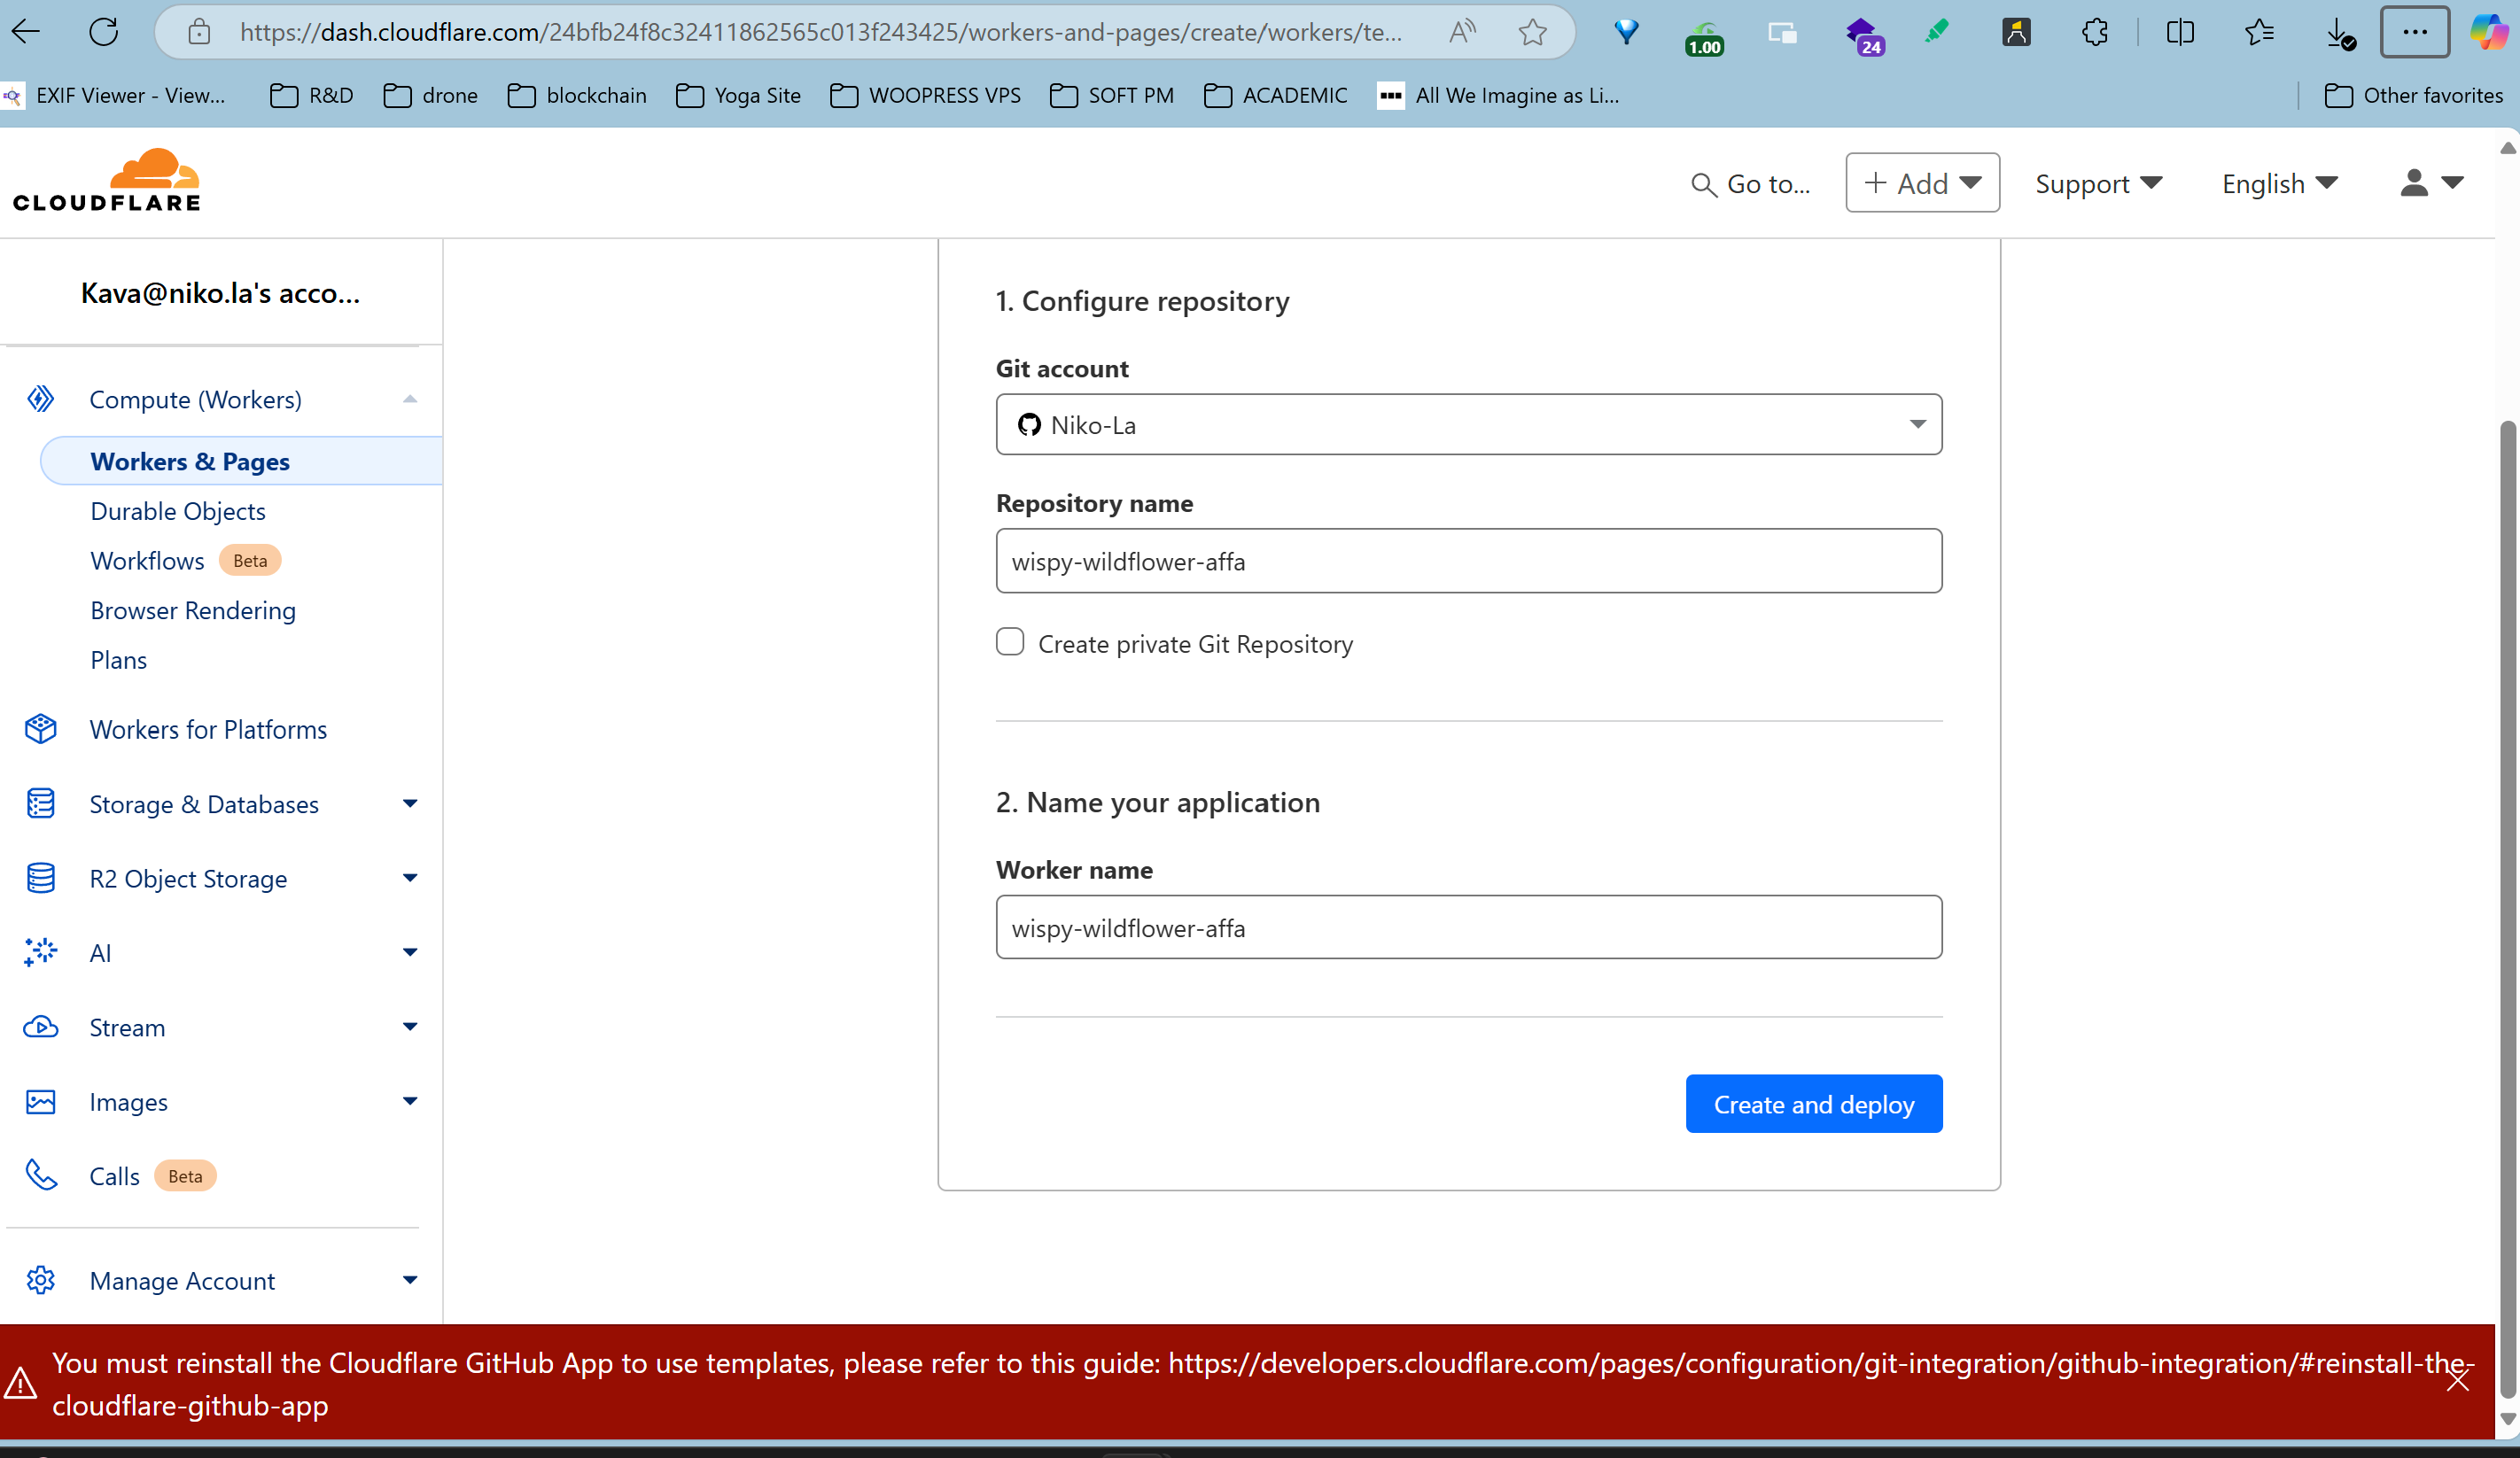
Task: Click the Calls phone icon
Action: (x=41, y=1175)
